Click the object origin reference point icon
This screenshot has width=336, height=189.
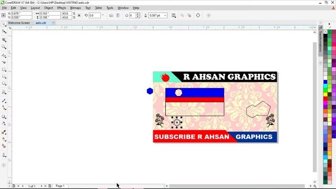pyautogui.click(x=3, y=15)
